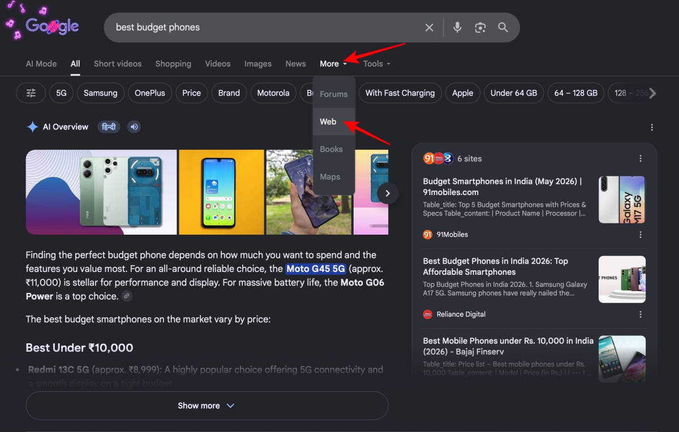Screen dimensions: 679x432
Task: Apply the 5G filter chip
Action: pyautogui.click(x=61, y=93)
